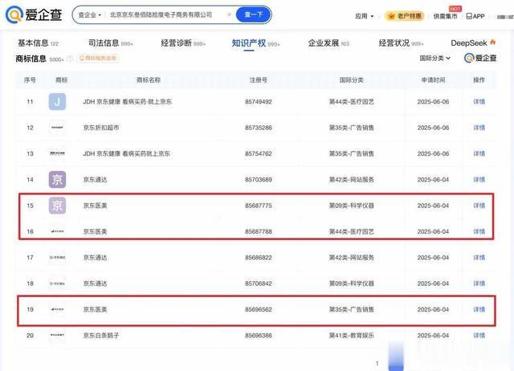Open 详情 for registration 85706842
This screenshot has height=371, width=514.
click(479, 283)
